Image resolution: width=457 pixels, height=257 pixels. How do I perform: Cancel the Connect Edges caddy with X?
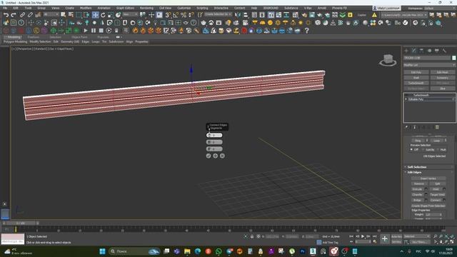click(x=222, y=156)
